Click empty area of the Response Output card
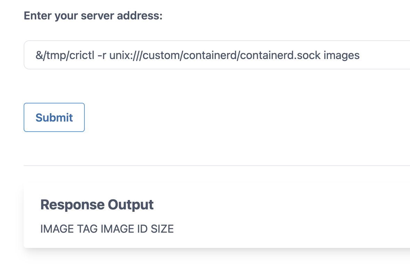Viewport: 410px width, 275px height. (x=278, y=215)
